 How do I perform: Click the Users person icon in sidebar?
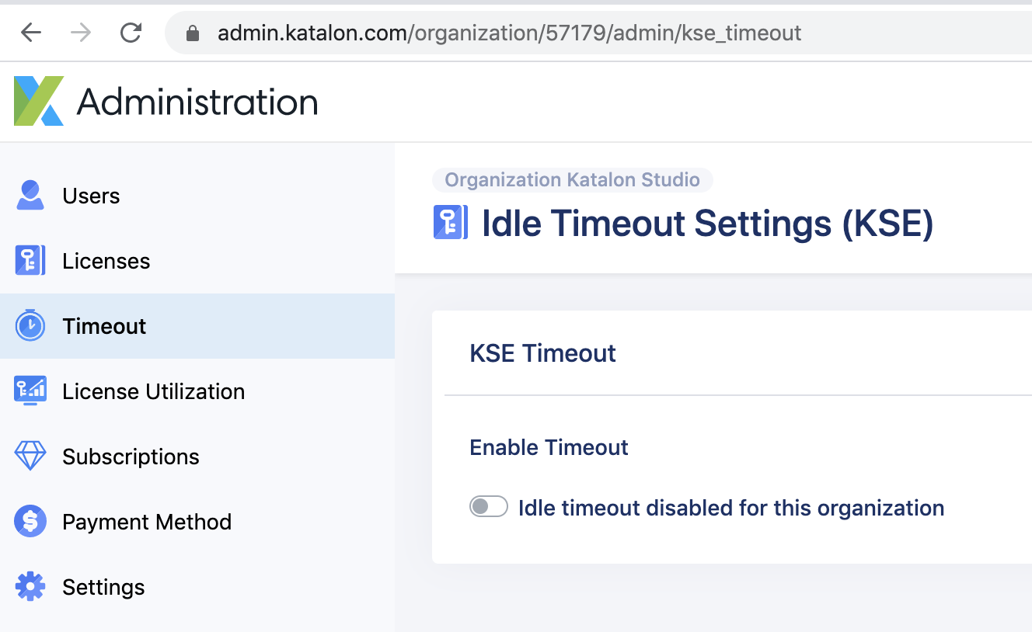coord(30,196)
